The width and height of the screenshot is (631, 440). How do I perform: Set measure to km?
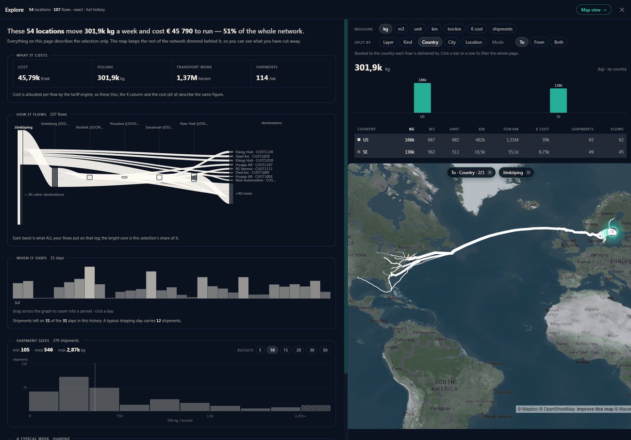pyautogui.click(x=434, y=29)
